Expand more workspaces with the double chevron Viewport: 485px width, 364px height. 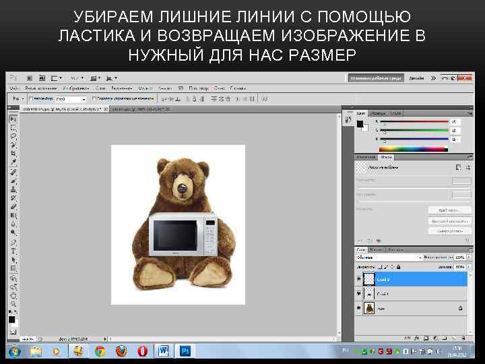[433, 78]
